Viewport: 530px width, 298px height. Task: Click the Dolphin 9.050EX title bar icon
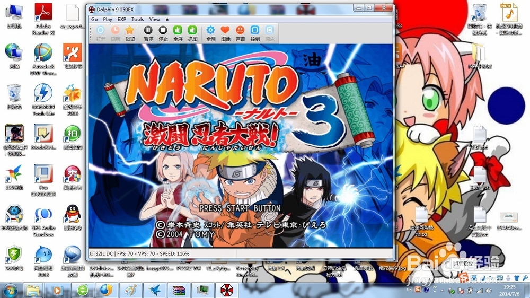pos(92,10)
